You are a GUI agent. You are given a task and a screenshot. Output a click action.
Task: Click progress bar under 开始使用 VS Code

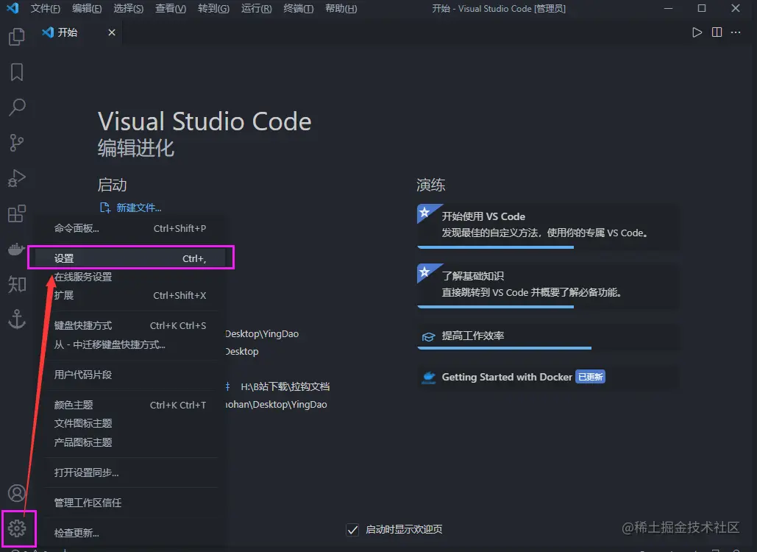click(x=495, y=247)
